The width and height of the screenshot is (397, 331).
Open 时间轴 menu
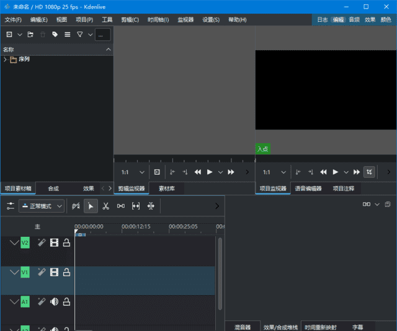[158, 20]
